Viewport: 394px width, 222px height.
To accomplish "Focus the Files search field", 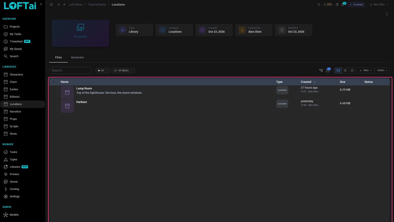I will pos(70,70).
